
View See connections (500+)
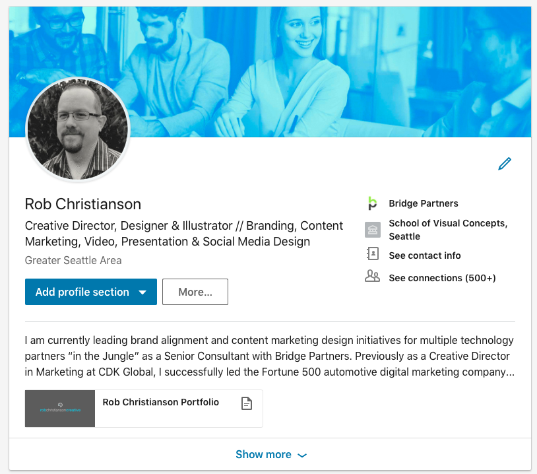442,278
